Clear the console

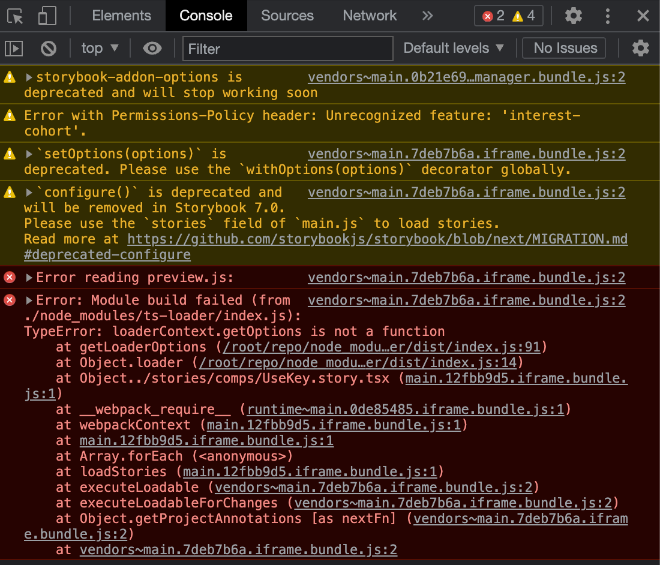(x=48, y=48)
